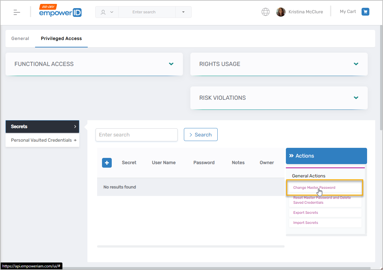Screen dimensions: 383x270
Task: Click the person search-type icon
Action: 104,12
